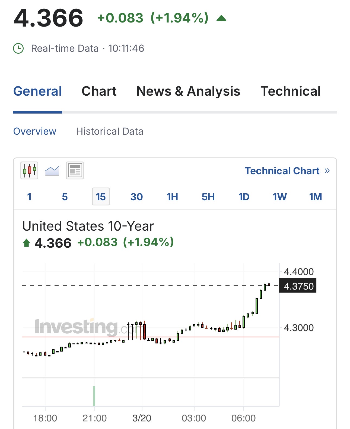Click the green volume bar at 21:00

click(x=94, y=396)
